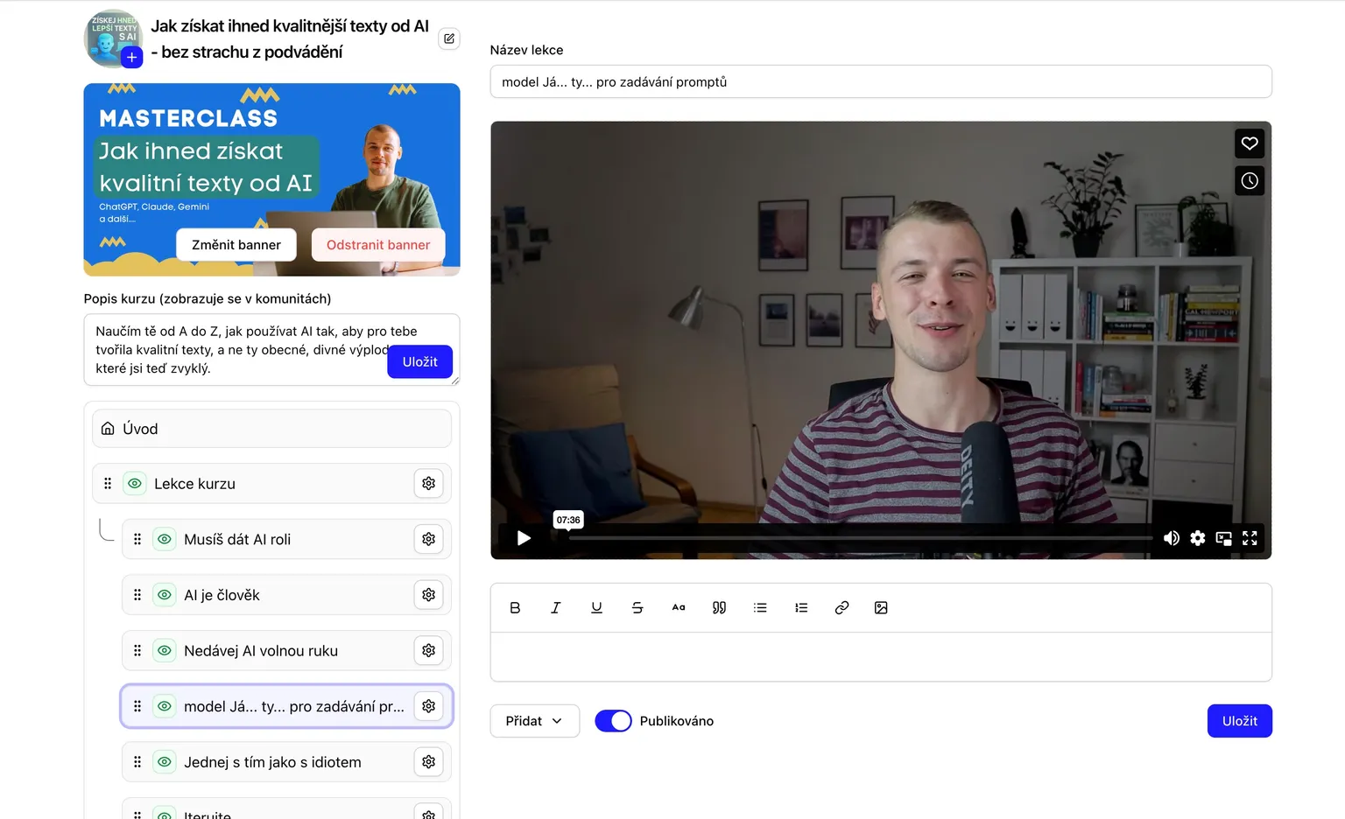Screen dimensions: 1345x819
Task: Click the Bold formatting icon
Action: pyautogui.click(x=515, y=608)
